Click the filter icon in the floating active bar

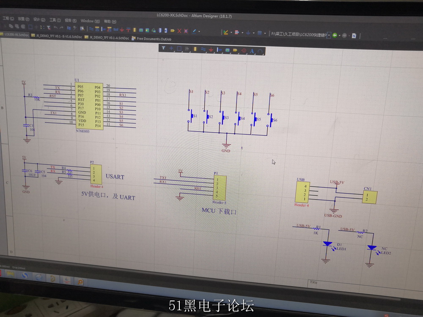163,48
